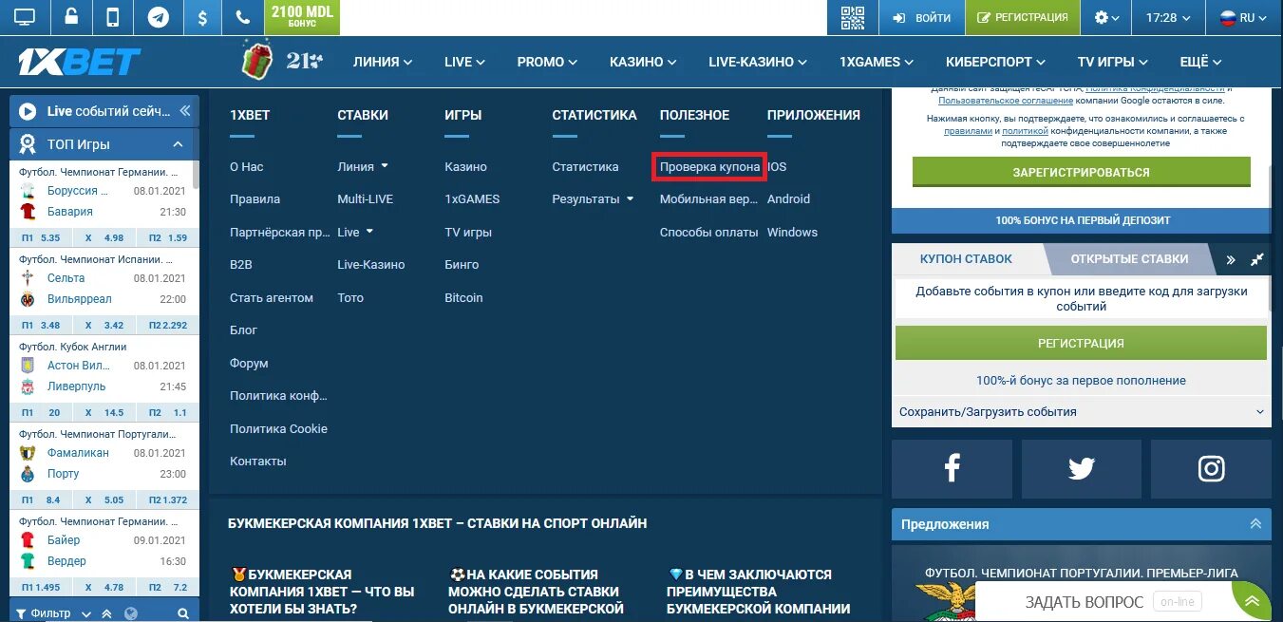This screenshot has height=622, width=1283.
Task: Click the green РЕГИСТРАЦИЯ button in coupon panel
Action: pyautogui.click(x=1081, y=343)
